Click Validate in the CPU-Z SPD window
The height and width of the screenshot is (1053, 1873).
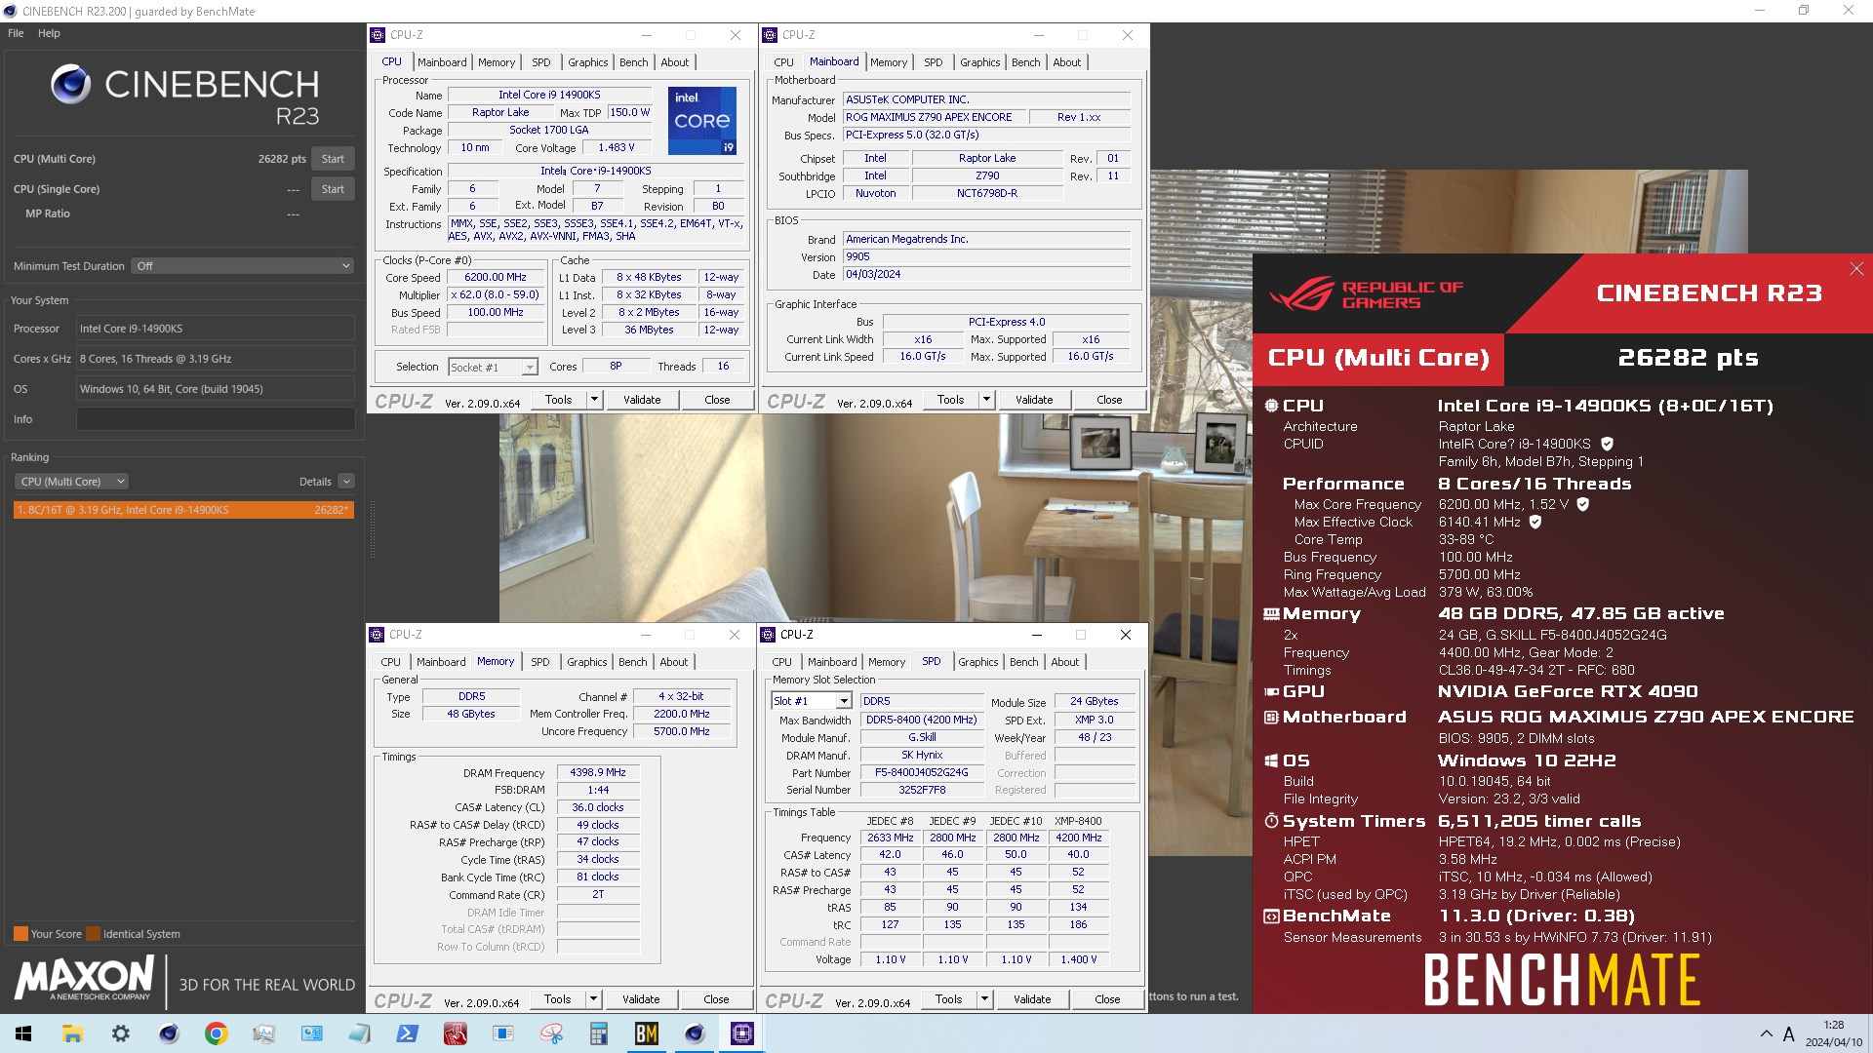(x=1032, y=999)
